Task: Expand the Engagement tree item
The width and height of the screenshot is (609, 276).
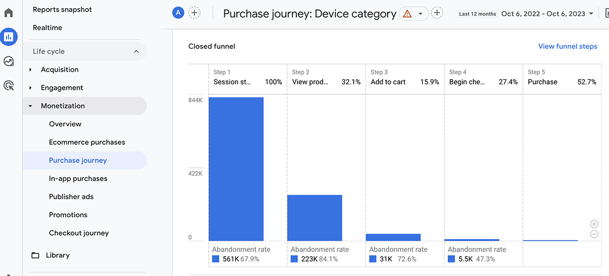Action: 30,88
